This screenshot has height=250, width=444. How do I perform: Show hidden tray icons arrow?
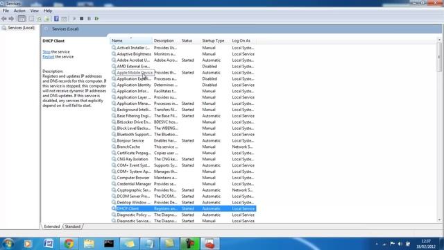377,244
